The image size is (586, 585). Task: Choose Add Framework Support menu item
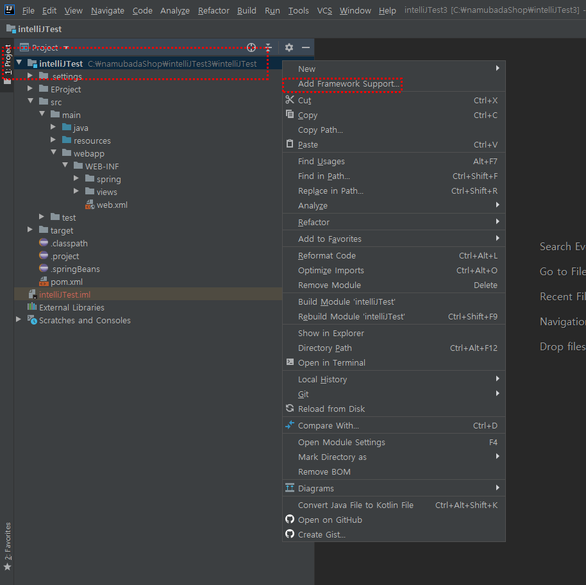pos(394,84)
